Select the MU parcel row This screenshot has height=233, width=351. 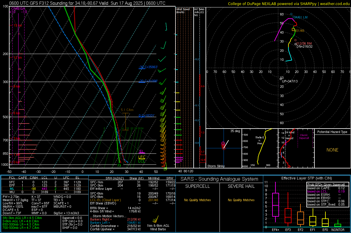(x=44, y=192)
